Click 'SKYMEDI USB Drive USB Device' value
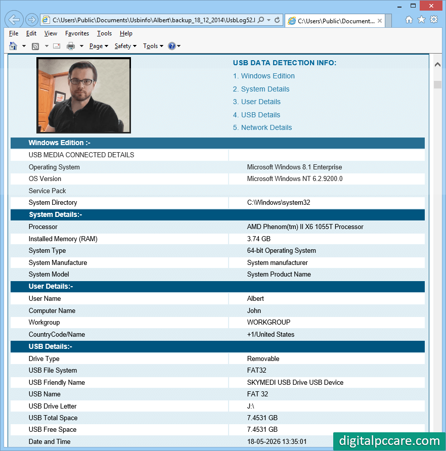 pos(295,382)
